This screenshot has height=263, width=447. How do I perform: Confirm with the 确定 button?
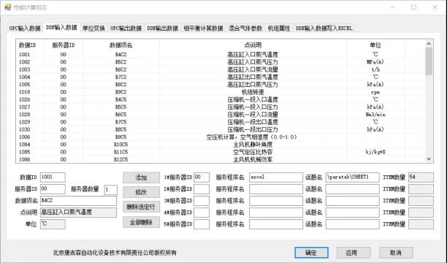tap(311, 253)
